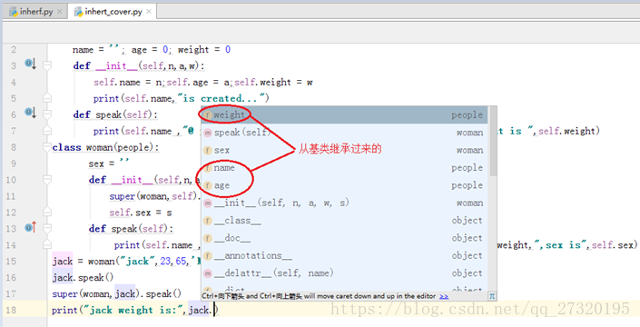
Task: Click fold end marker on line 14
Action: (47, 244)
